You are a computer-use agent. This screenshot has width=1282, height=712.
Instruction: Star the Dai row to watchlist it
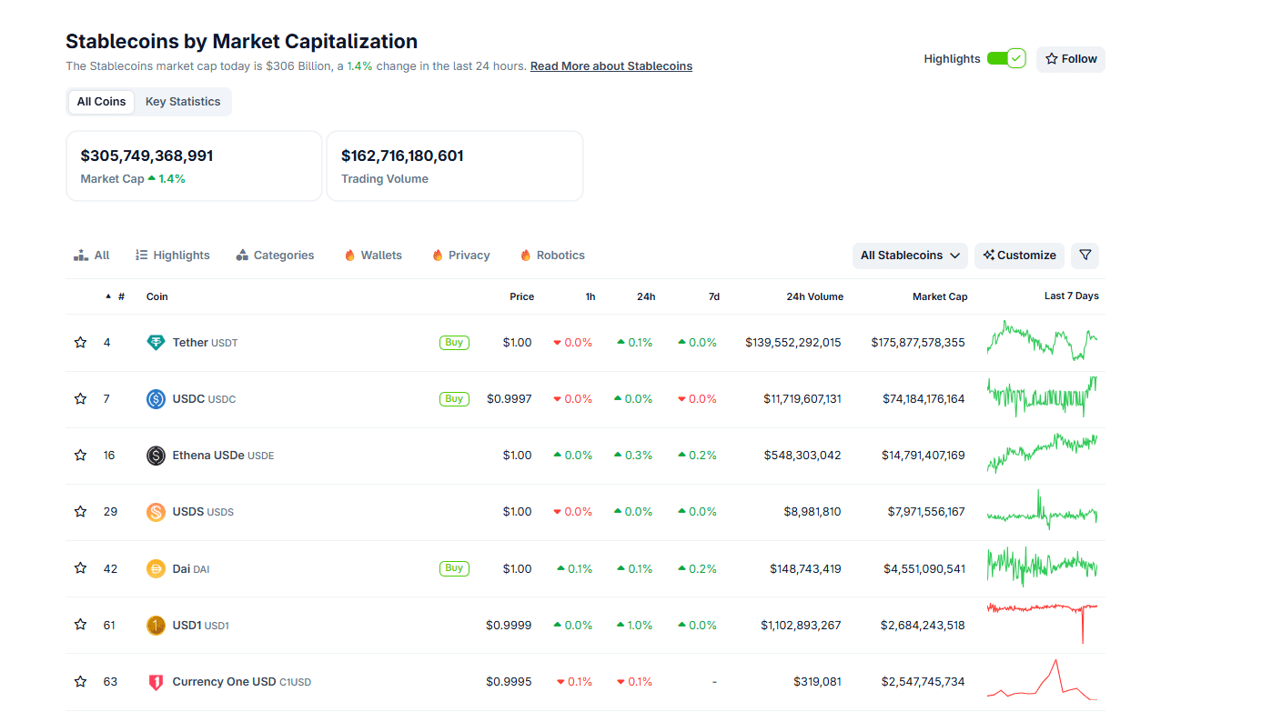pyautogui.click(x=79, y=568)
